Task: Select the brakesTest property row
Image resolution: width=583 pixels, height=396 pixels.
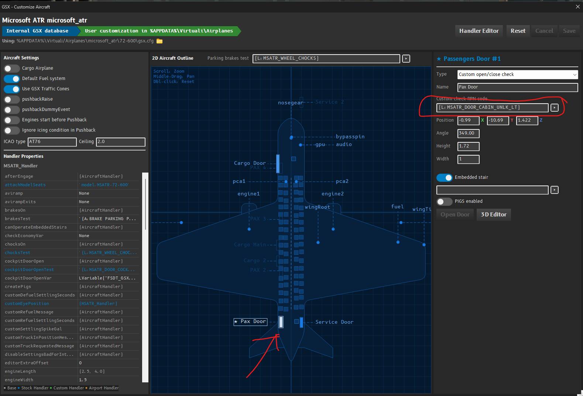Action: [x=71, y=219]
